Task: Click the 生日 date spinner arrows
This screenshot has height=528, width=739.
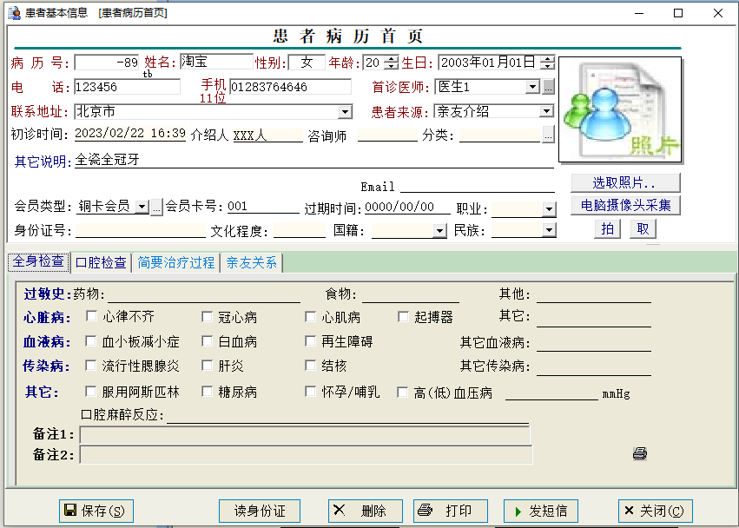Action: click(547, 63)
